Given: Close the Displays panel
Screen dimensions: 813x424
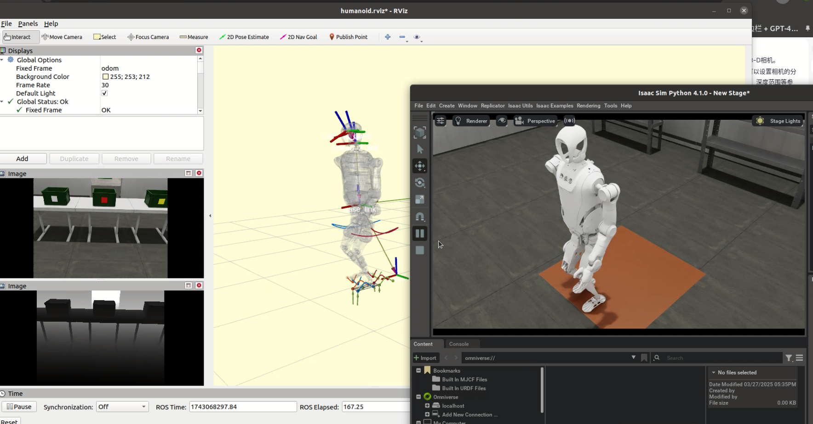Looking at the screenshot, I should point(199,50).
